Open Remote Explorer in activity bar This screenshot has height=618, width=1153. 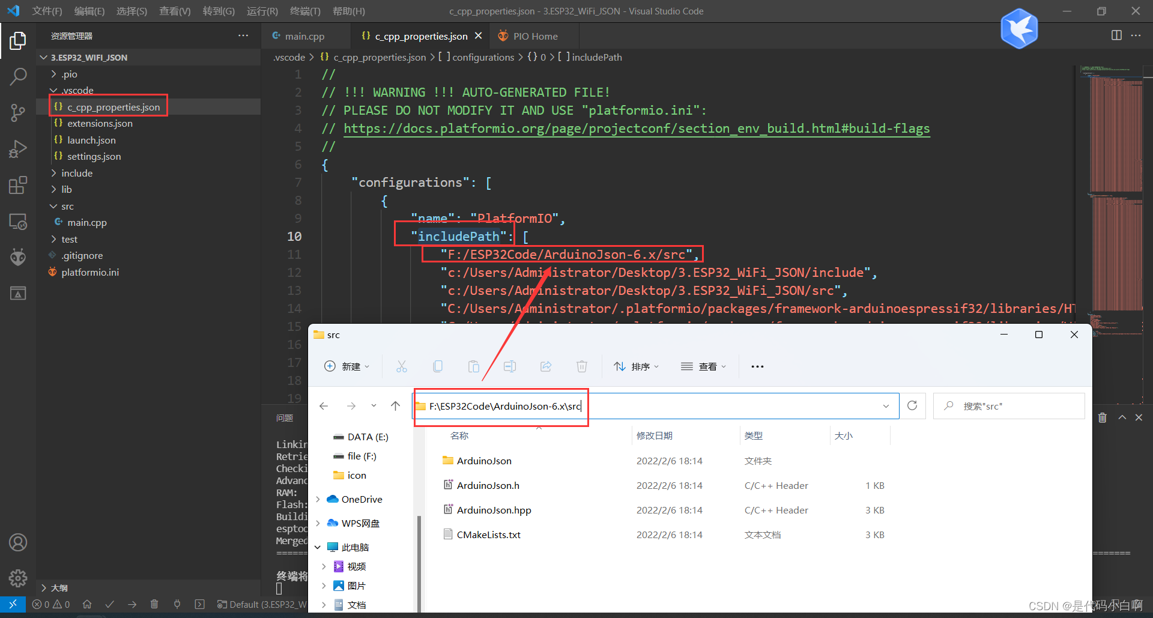[x=18, y=222]
